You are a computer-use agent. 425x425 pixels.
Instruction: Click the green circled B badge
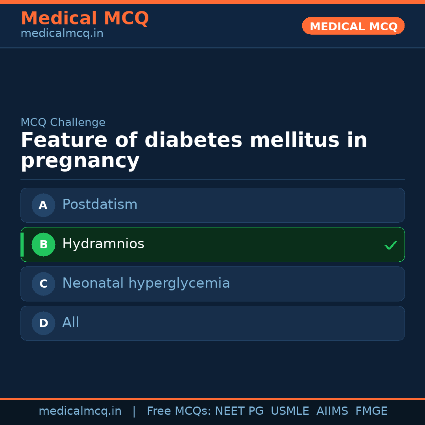coord(43,244)
